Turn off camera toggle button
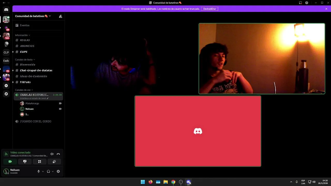Viewport: 331px width, 186px height. pyautogui.click(x=10, y=161)
